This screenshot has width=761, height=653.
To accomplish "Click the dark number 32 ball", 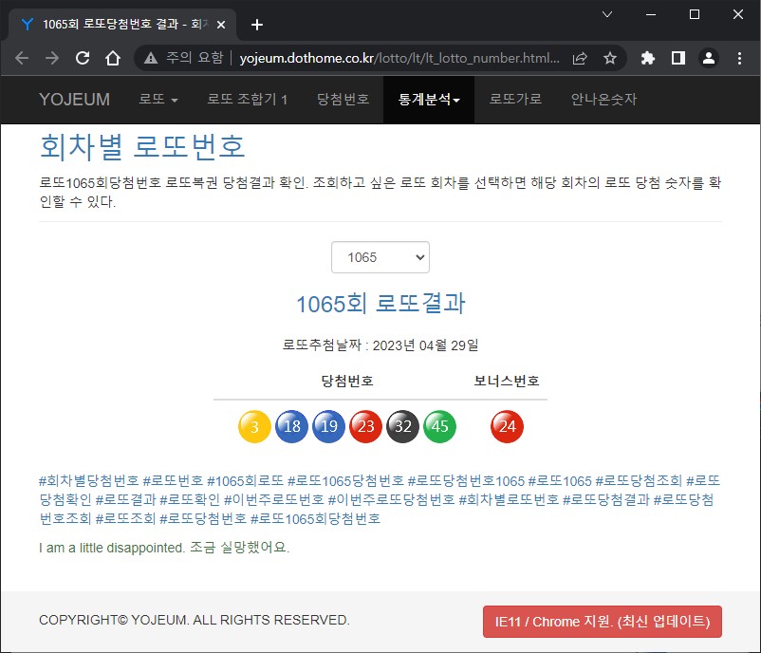I will pos(403,426).
